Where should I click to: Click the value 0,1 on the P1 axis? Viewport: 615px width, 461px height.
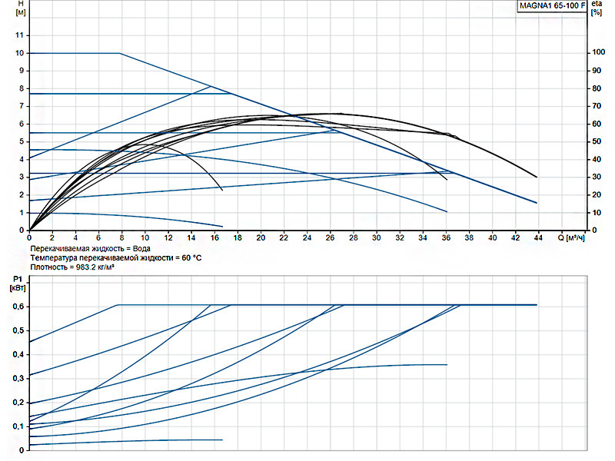18,426
